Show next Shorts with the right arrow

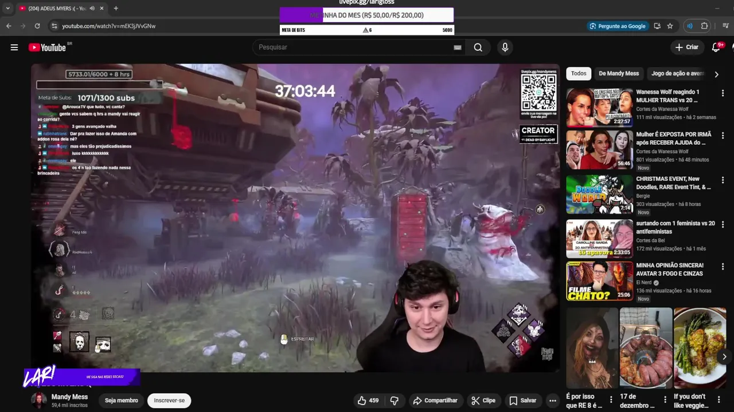724,356
